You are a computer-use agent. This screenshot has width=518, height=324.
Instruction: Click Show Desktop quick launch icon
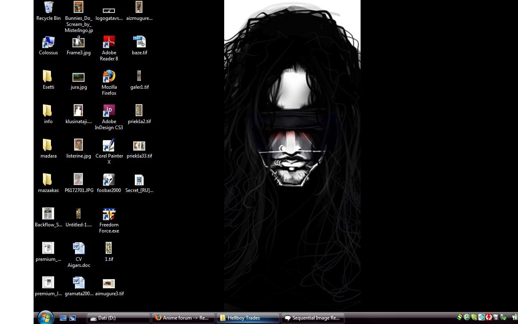point(63,318)
